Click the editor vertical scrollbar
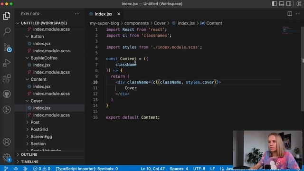This screenshot has width=304, height=171. pos(302,68)
